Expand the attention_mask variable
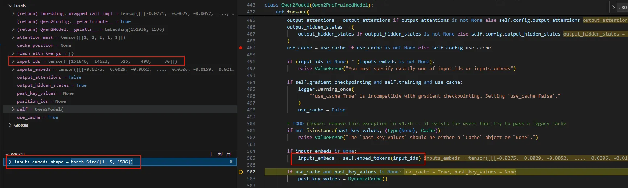The height and width of the screenshot is (188, 628). click(13, 37)
